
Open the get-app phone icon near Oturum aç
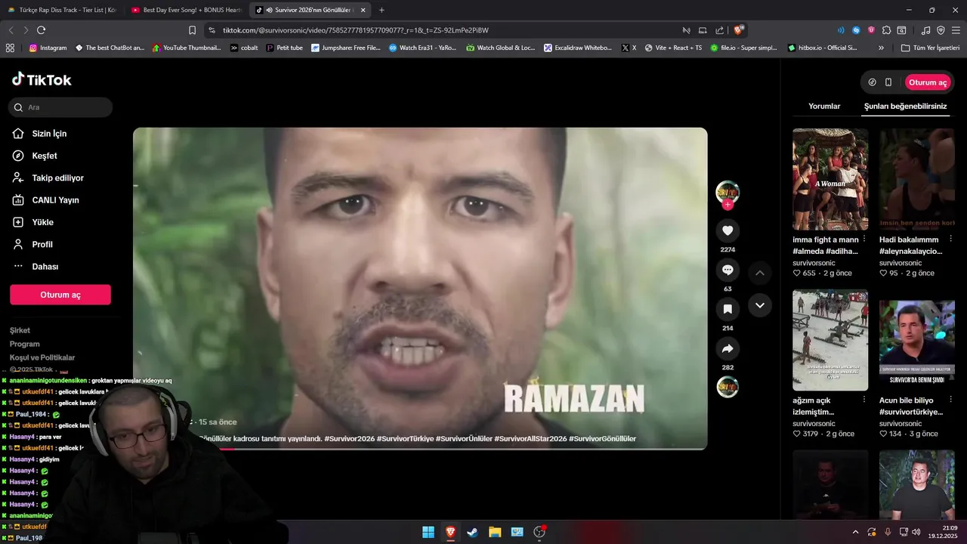point(888,82)
